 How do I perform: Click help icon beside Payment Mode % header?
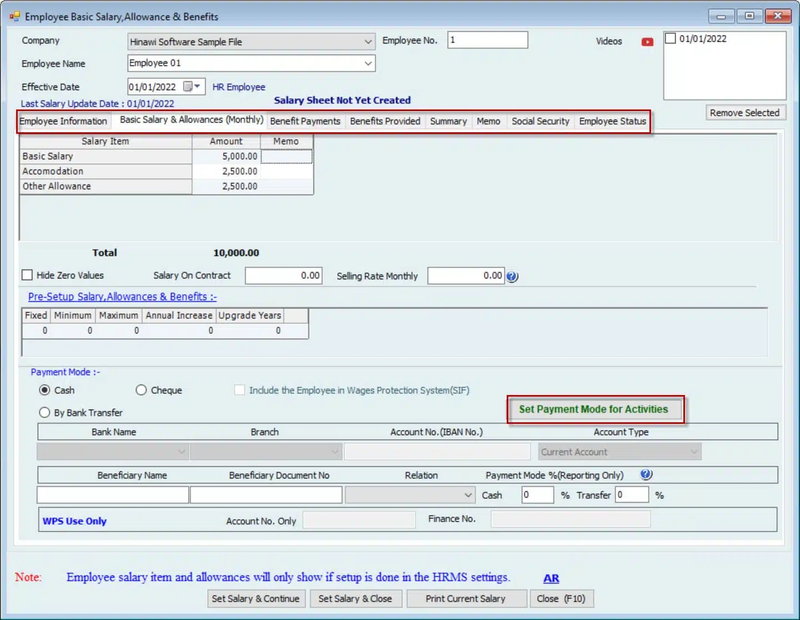[646, 474]
